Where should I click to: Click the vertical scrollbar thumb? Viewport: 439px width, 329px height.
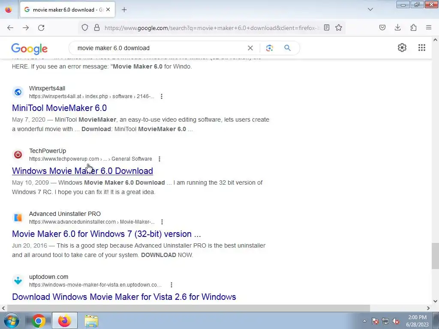click(435, 256)
